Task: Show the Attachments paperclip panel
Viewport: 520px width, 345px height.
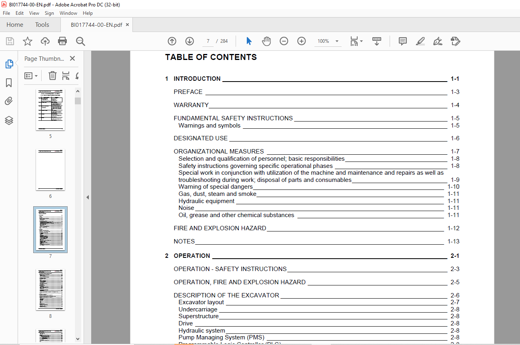Action: tap(9, 101)
